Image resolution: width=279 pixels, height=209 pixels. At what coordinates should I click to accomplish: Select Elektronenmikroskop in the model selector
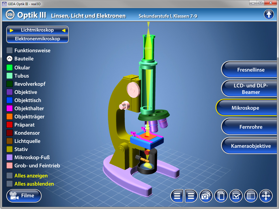pyautogui.click(x=37, y=39)
